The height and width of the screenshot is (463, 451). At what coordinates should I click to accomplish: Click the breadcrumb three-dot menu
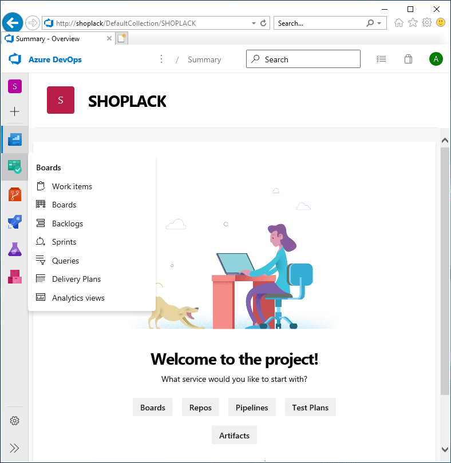(161, 59)
